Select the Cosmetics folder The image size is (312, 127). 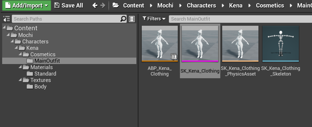coord(39,54)
